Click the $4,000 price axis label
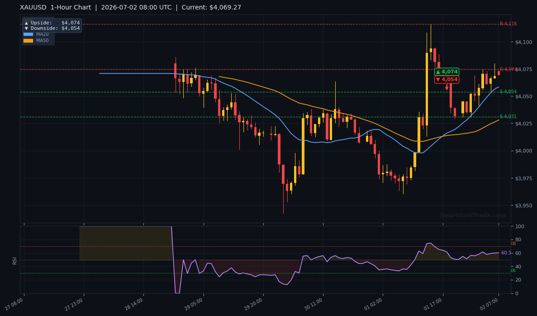The height and width of the screenshot is (316, 537). pyautogui.click(x=523, y=151)
